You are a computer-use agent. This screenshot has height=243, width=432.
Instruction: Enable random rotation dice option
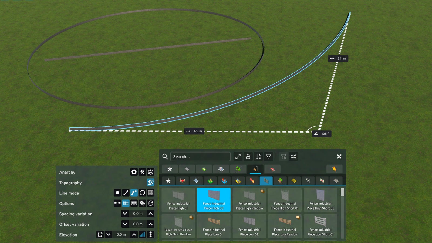pyautogui.click(x=142, y=203)
